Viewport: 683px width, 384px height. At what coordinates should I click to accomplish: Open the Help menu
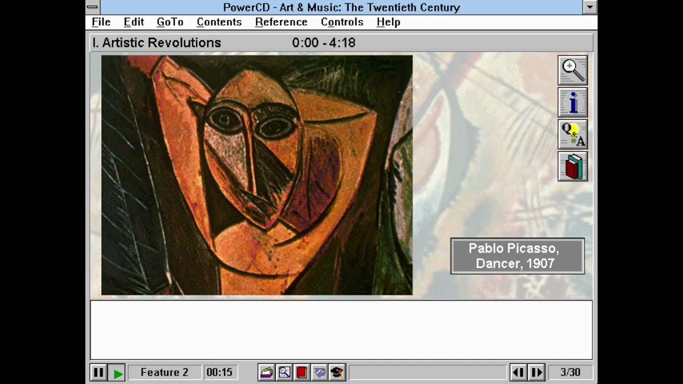(388, 22)
